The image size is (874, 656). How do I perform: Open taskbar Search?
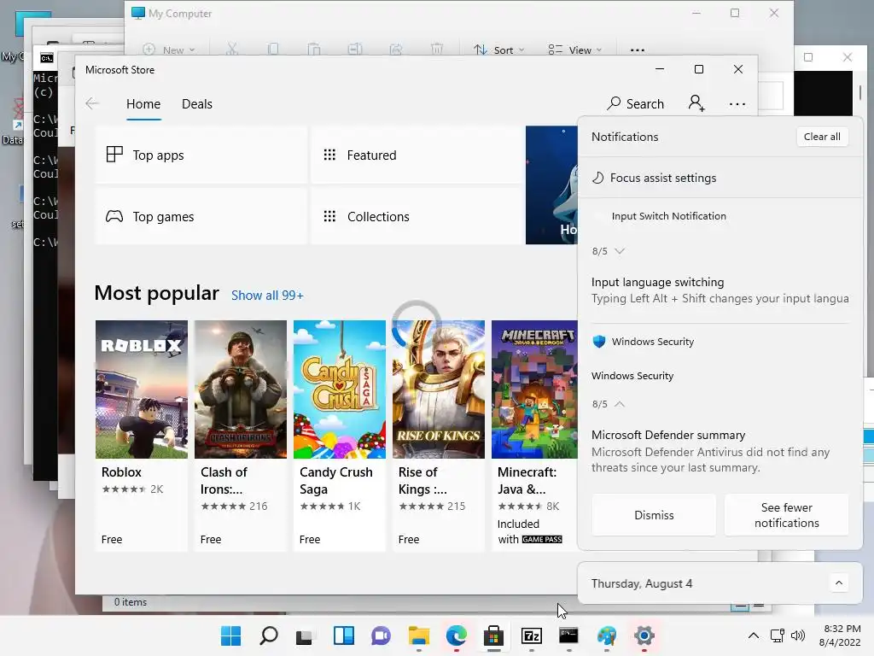(x=269, y=635)
